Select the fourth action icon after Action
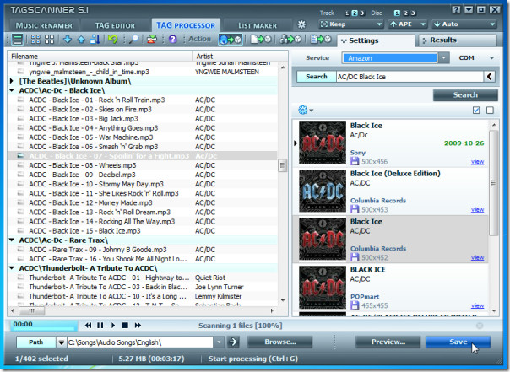510x372 pixels. coord(321,40)
